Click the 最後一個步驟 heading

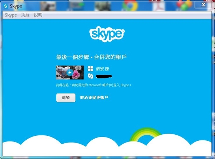tap(91, 57)
